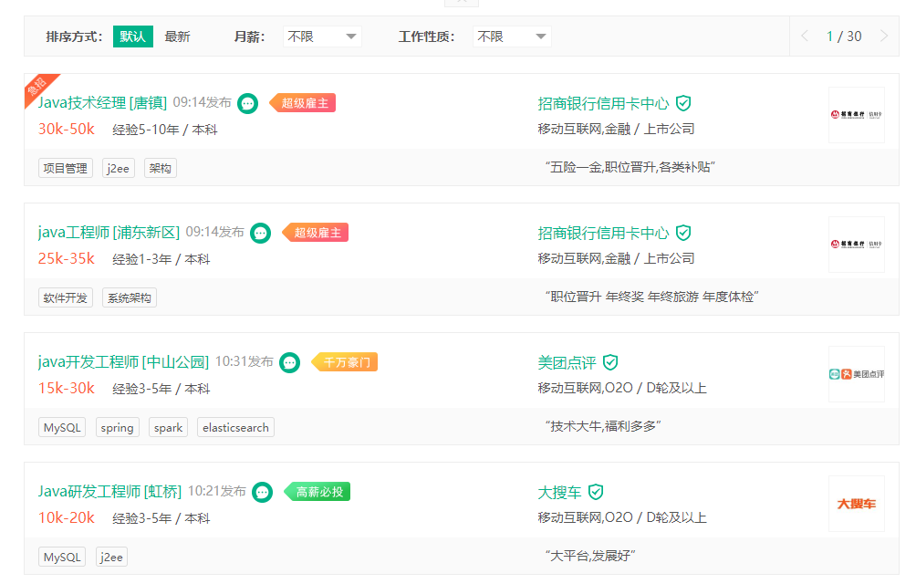Sort listings by 最新
The height and width of the screenshot is (584, 916).
[x=177, y=36]
